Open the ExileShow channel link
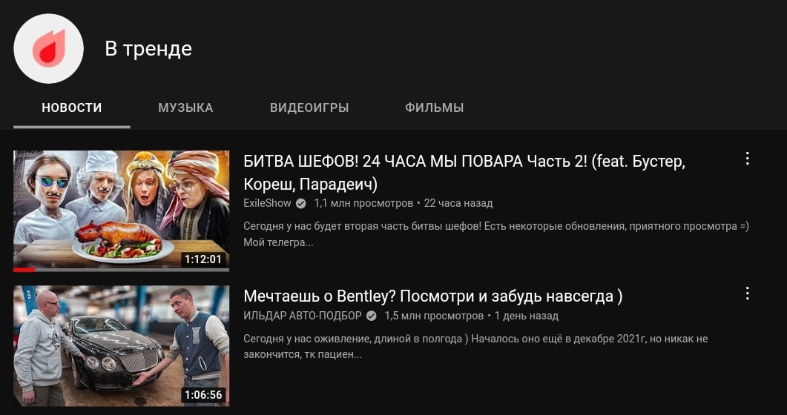787x415 pixels. point(268,204)
